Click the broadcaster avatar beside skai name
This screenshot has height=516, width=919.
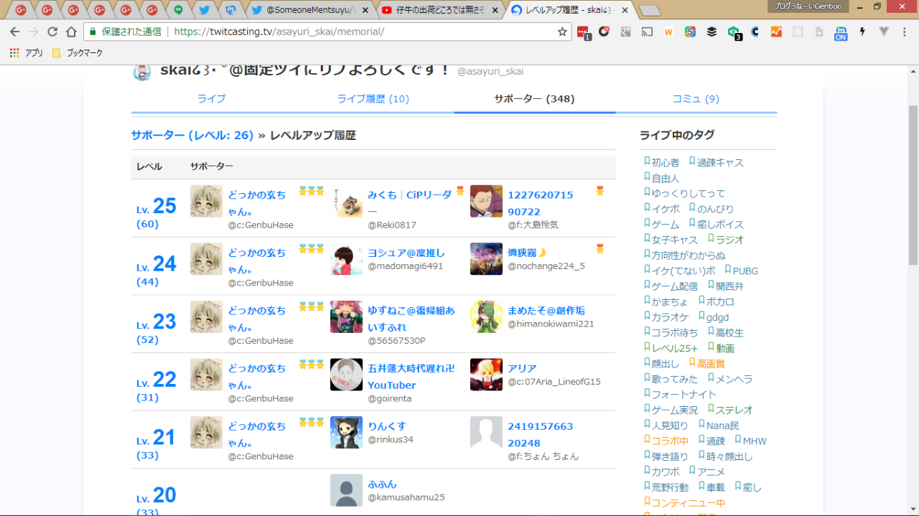pos(142,72)
